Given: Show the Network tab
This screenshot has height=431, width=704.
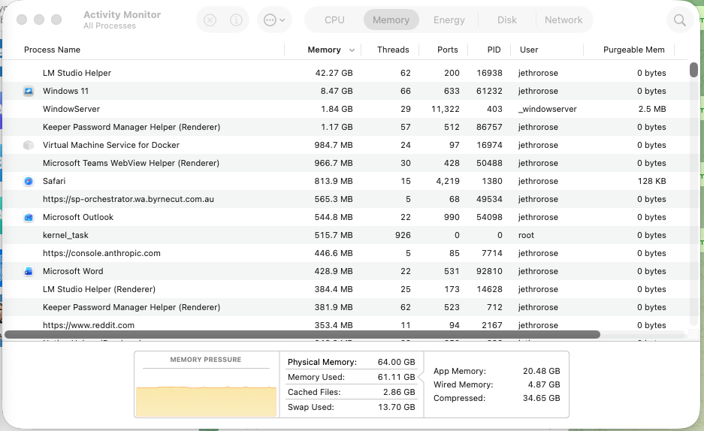Looking at the screenshot, I should (x=564, y=20).
